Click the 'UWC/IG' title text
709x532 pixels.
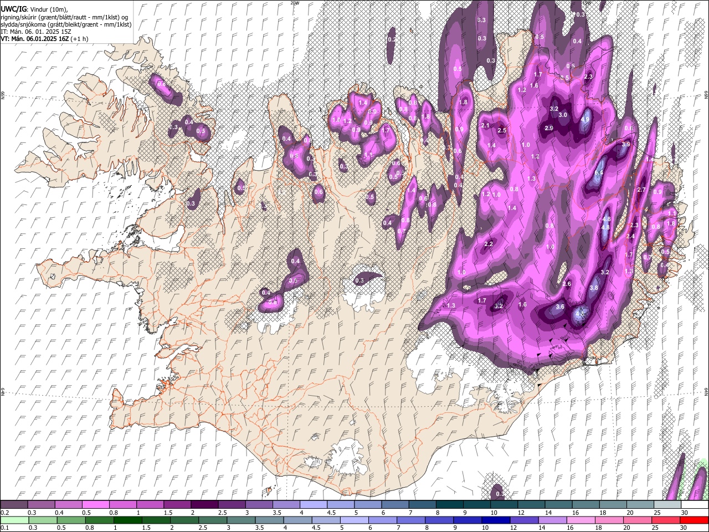click(13, 9)
